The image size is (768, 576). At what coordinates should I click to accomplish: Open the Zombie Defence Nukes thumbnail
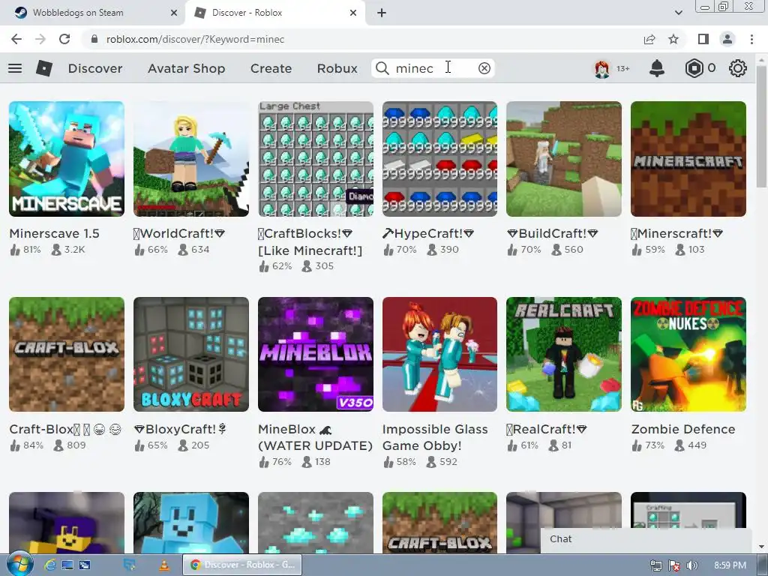tap(688, 354)
